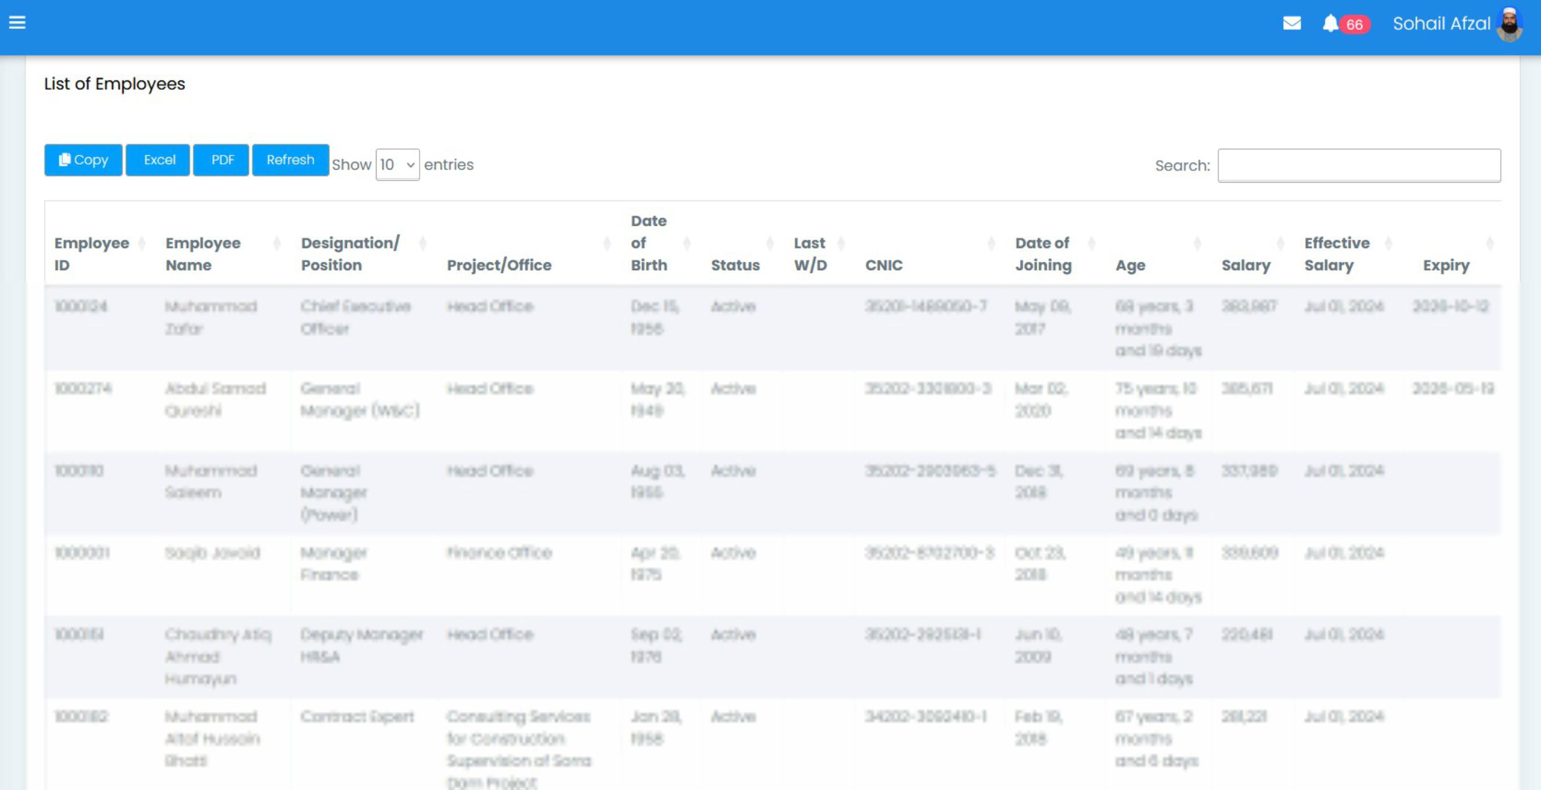
Task: Click the Copy button
Action: pos(83,160)
